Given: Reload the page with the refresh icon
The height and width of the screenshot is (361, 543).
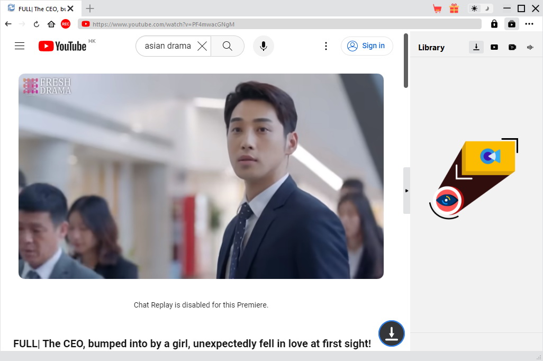Looking at the screenshot, I should point(37,24).
